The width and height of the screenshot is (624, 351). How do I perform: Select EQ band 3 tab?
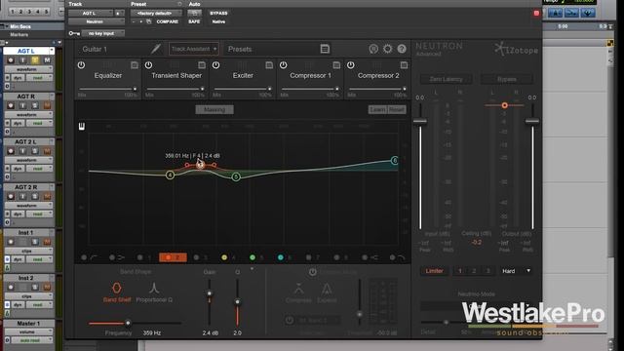pyautogui.click(x=200, y=257)
